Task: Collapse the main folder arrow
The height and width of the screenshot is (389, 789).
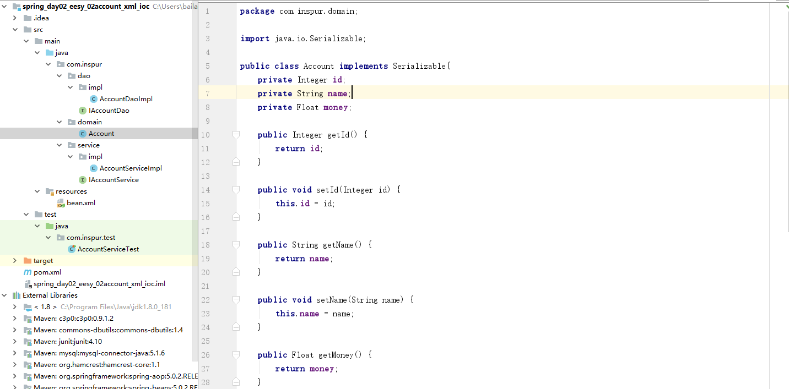Action: 26,41
